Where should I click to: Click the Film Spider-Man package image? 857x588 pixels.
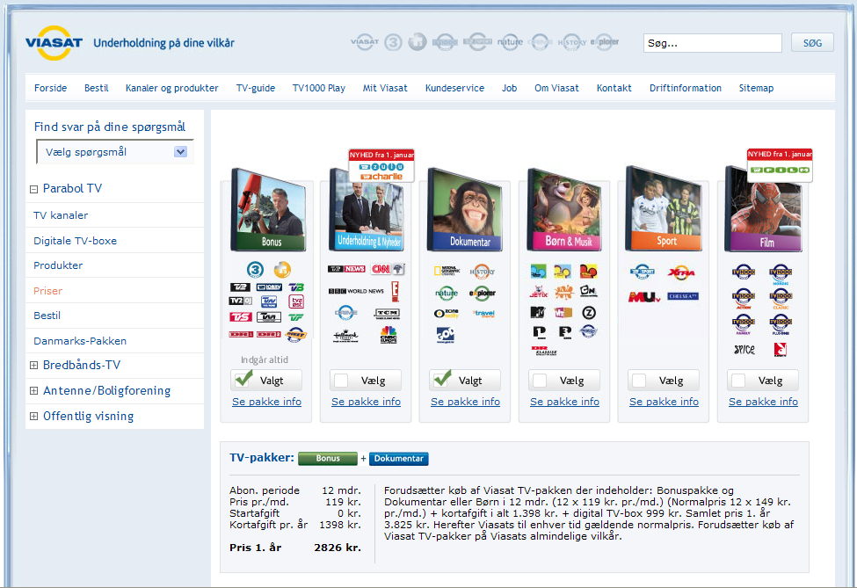point(763,210)
